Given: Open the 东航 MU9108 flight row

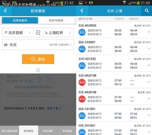Looking at the screenshot, I should point(114,96).
